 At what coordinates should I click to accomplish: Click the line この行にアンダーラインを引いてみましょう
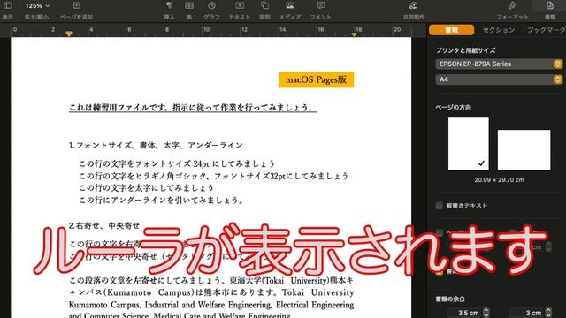162,201
